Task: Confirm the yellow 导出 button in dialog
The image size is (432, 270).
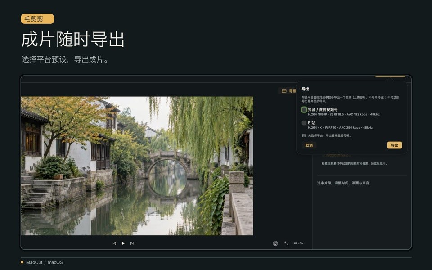Action: [395, 145]
